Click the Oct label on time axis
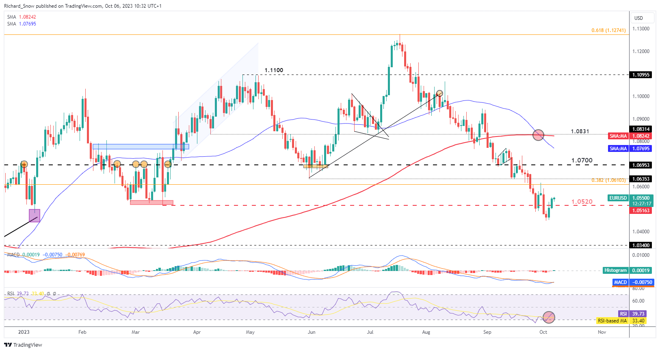 [543, 332]
